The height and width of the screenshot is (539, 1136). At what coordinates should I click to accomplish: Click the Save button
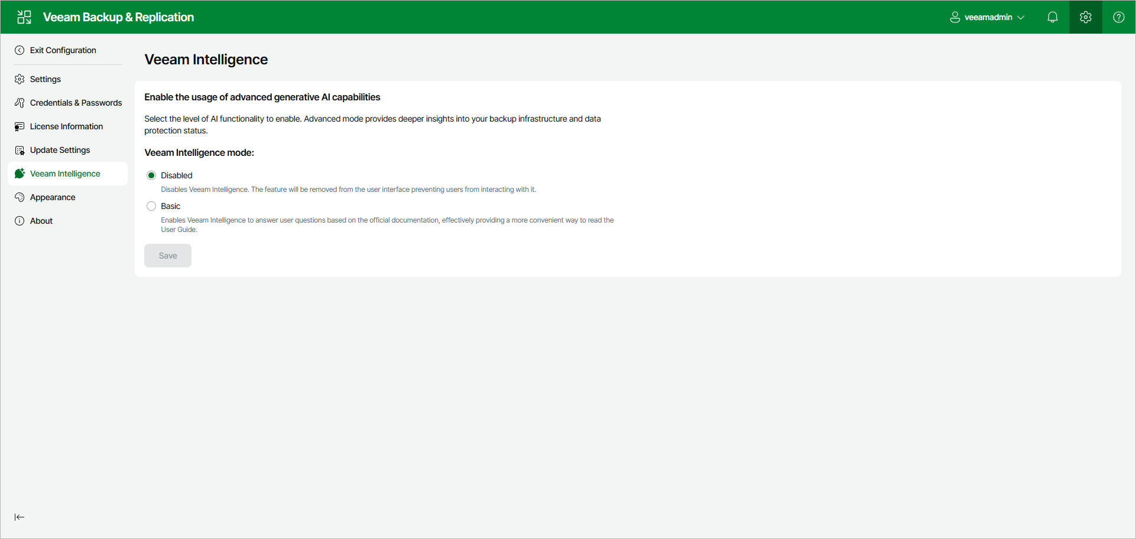tap(168, 256)
